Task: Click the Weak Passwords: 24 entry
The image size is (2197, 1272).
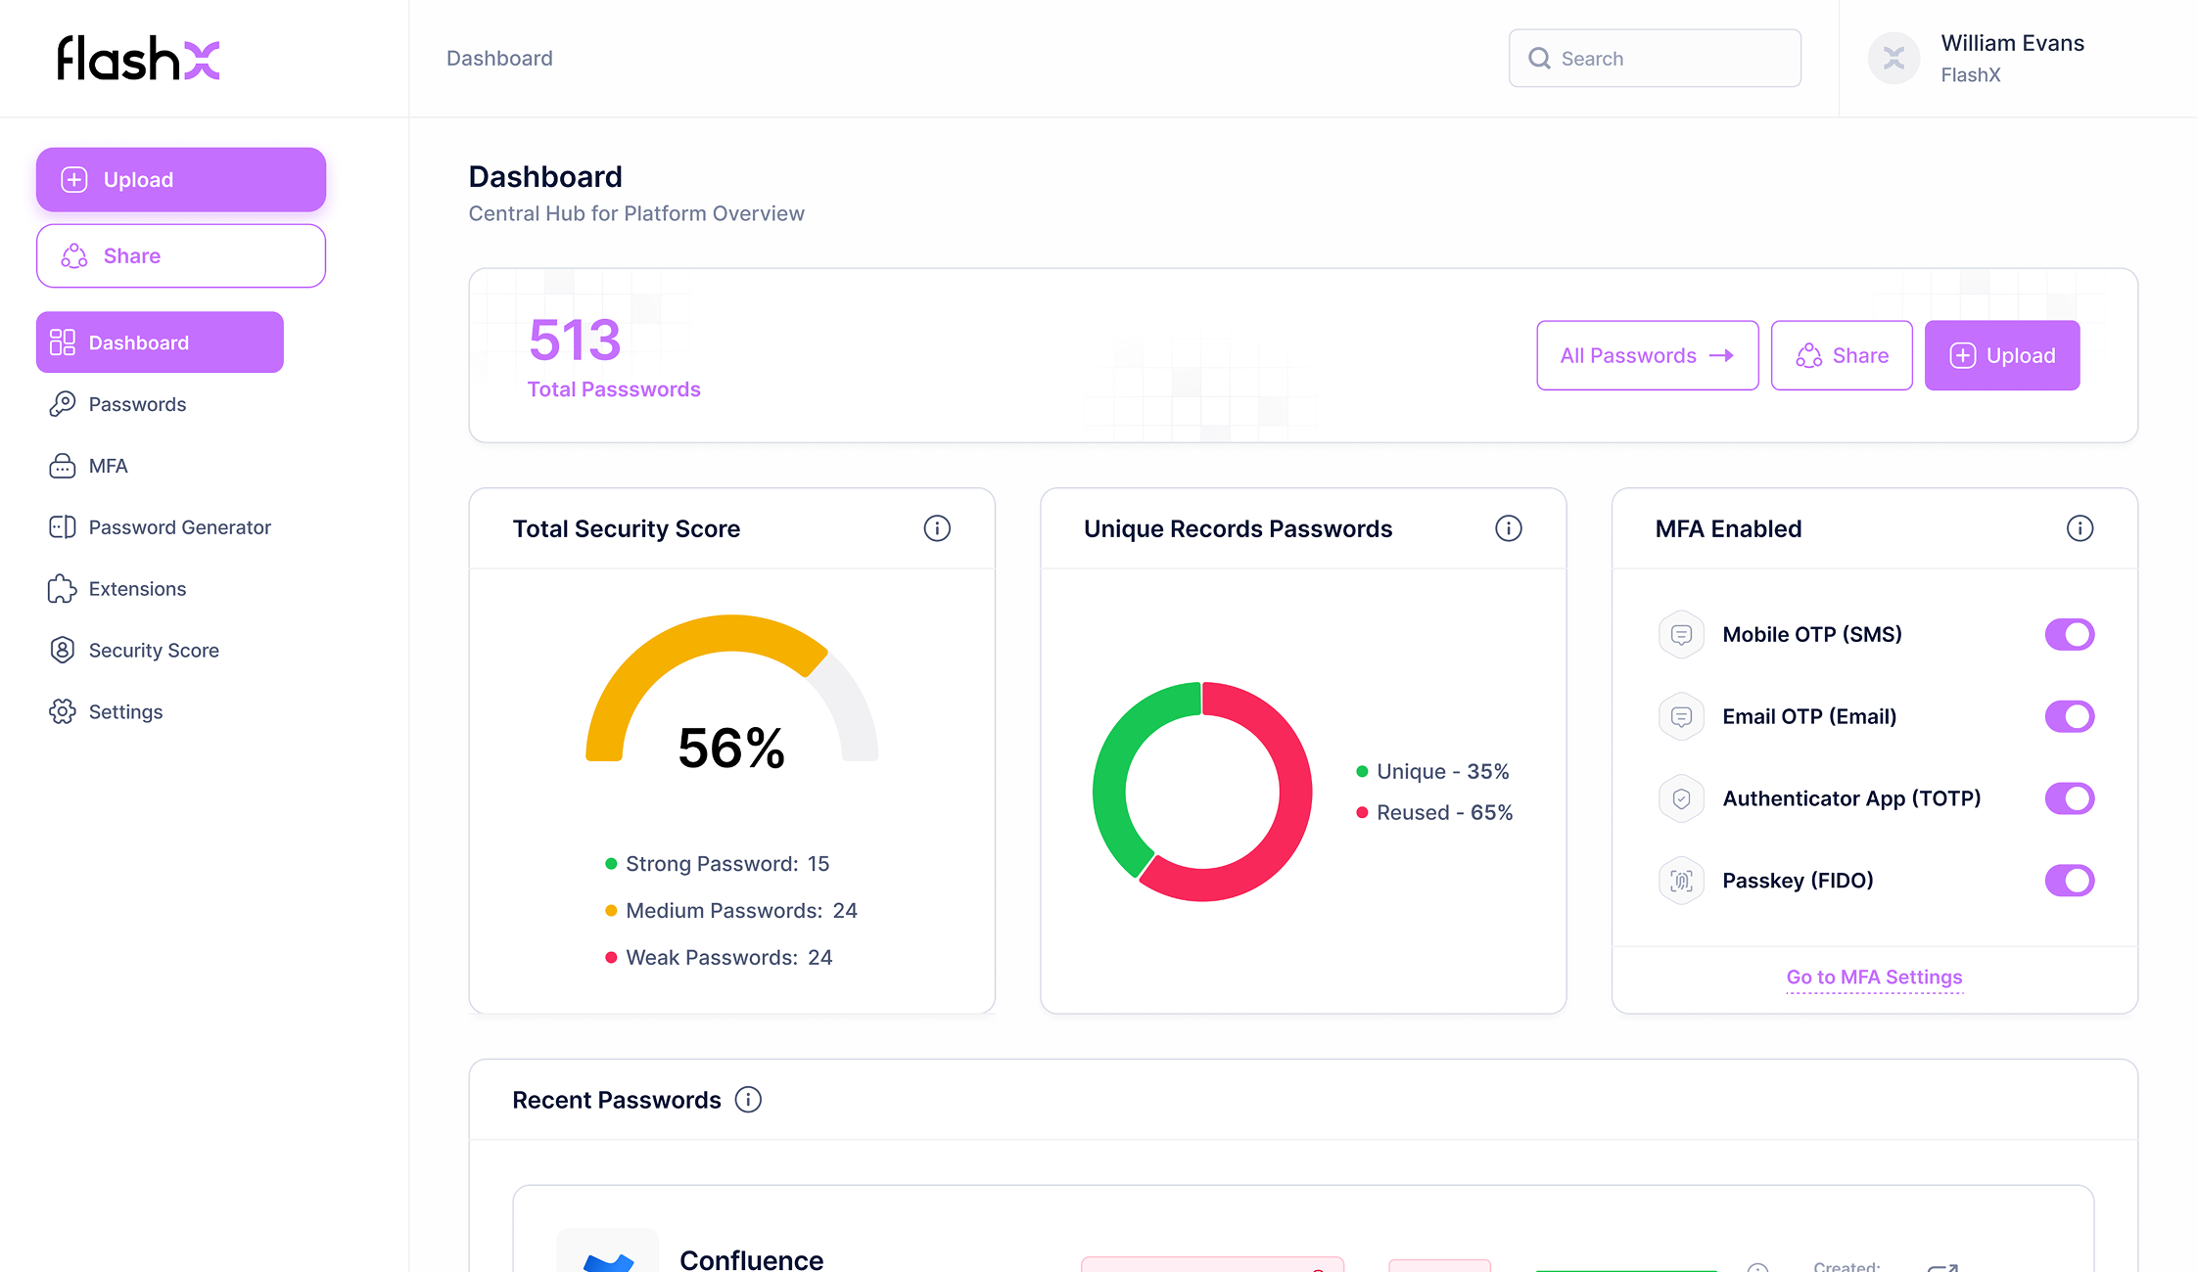Action: 719,958
